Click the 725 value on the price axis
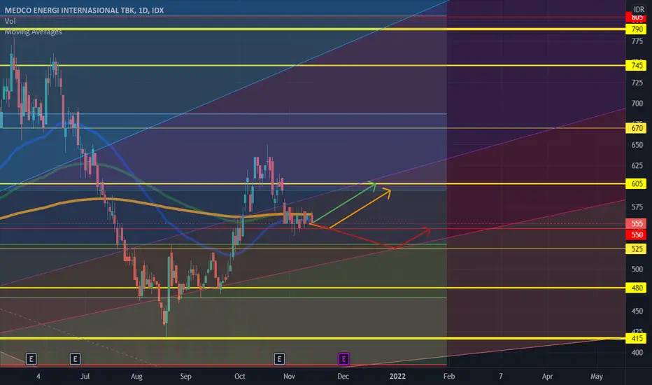 pyautogui.click(x=637, y=83)
